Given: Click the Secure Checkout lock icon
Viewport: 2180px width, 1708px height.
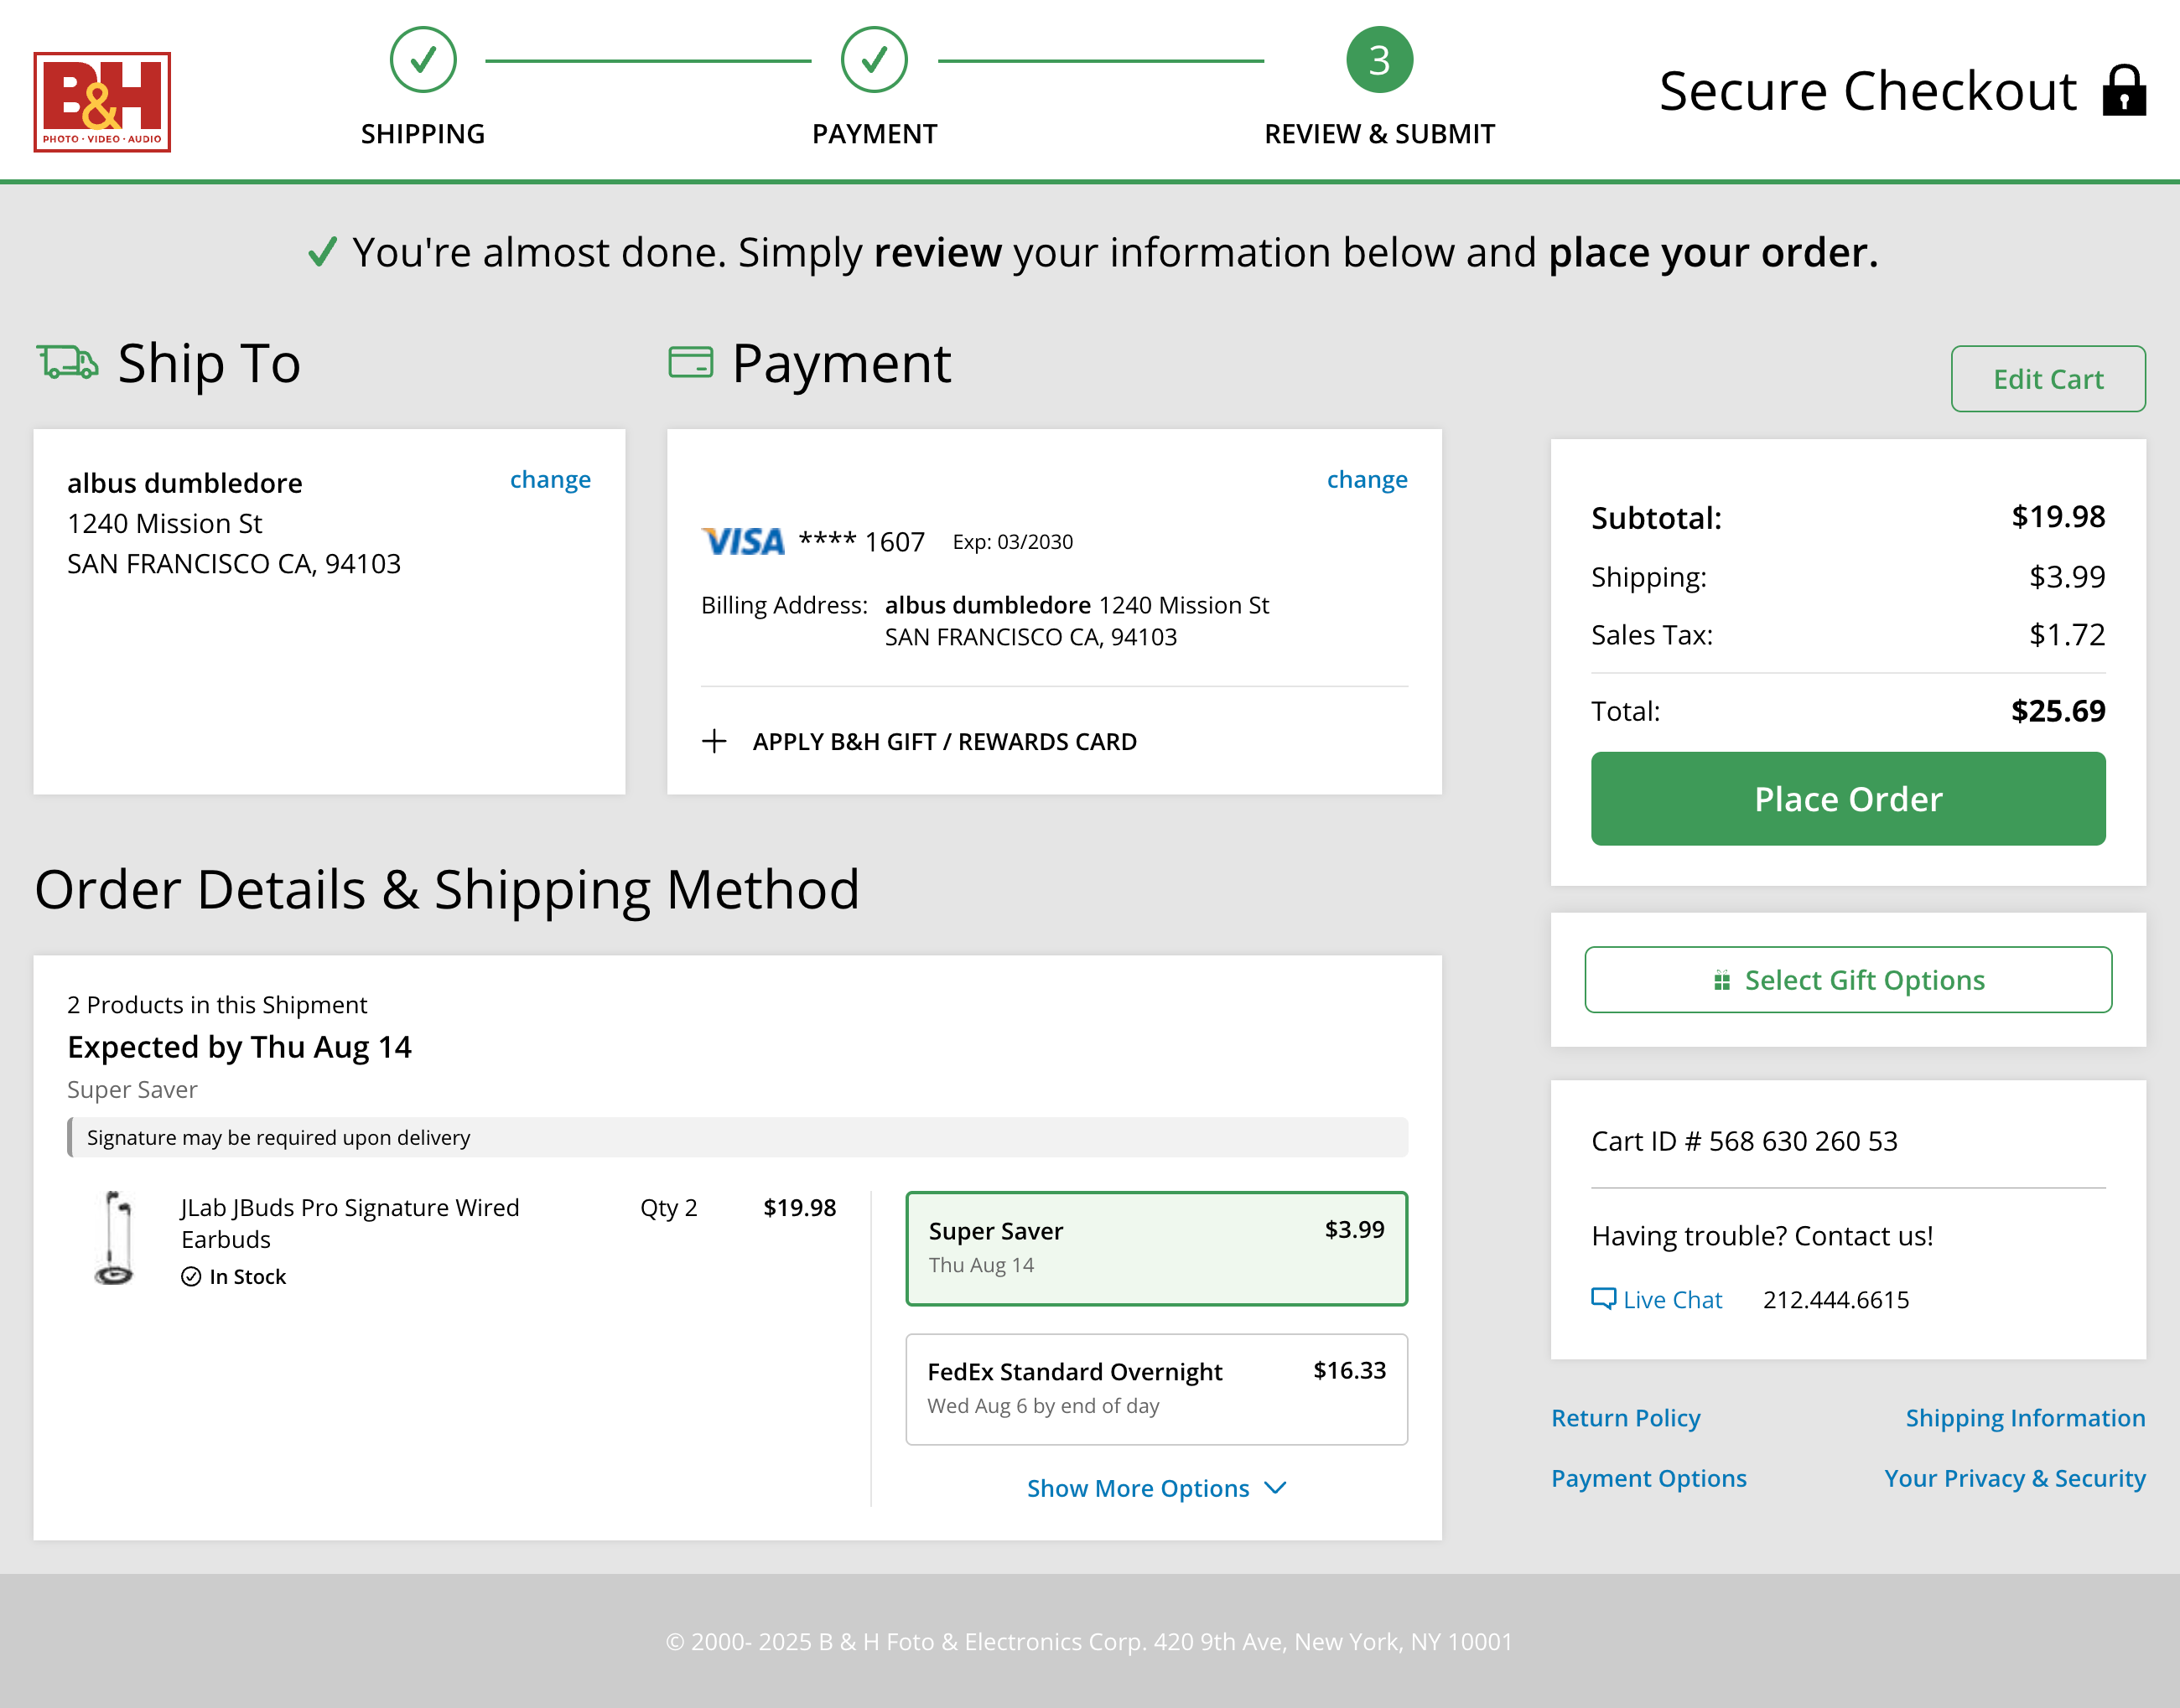Looking at the screenshot, I should point(2124,91).
